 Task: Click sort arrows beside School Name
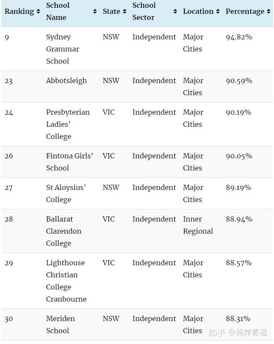(x=95, y=11)
